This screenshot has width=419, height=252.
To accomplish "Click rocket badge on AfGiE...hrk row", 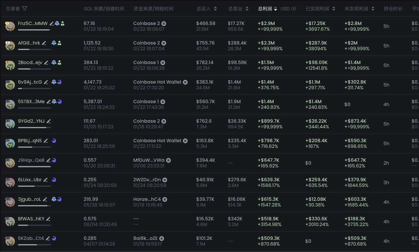I will [x=54, y=43].
